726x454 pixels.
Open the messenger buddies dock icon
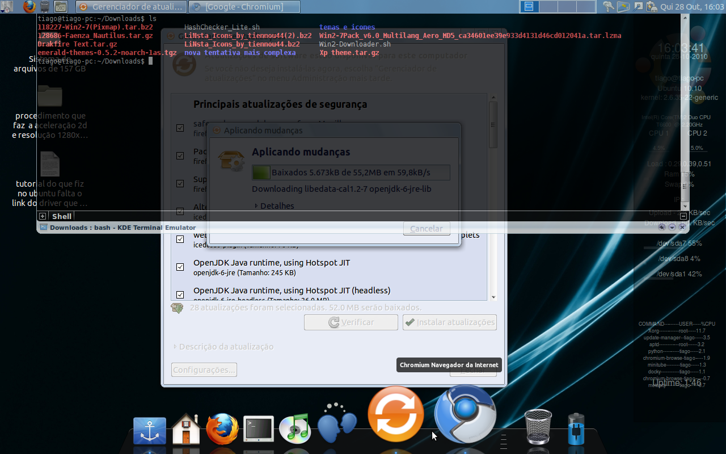coord(336,424)
